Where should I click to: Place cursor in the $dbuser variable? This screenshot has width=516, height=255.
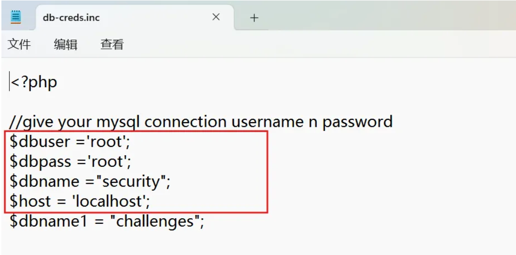[40, 142]
